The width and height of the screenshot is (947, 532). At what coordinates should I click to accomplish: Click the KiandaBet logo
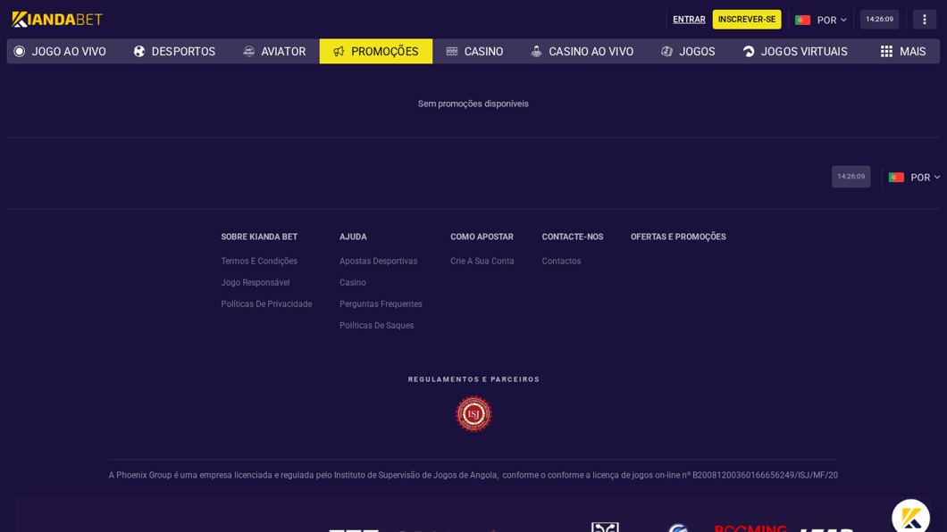tap(57, 20)
